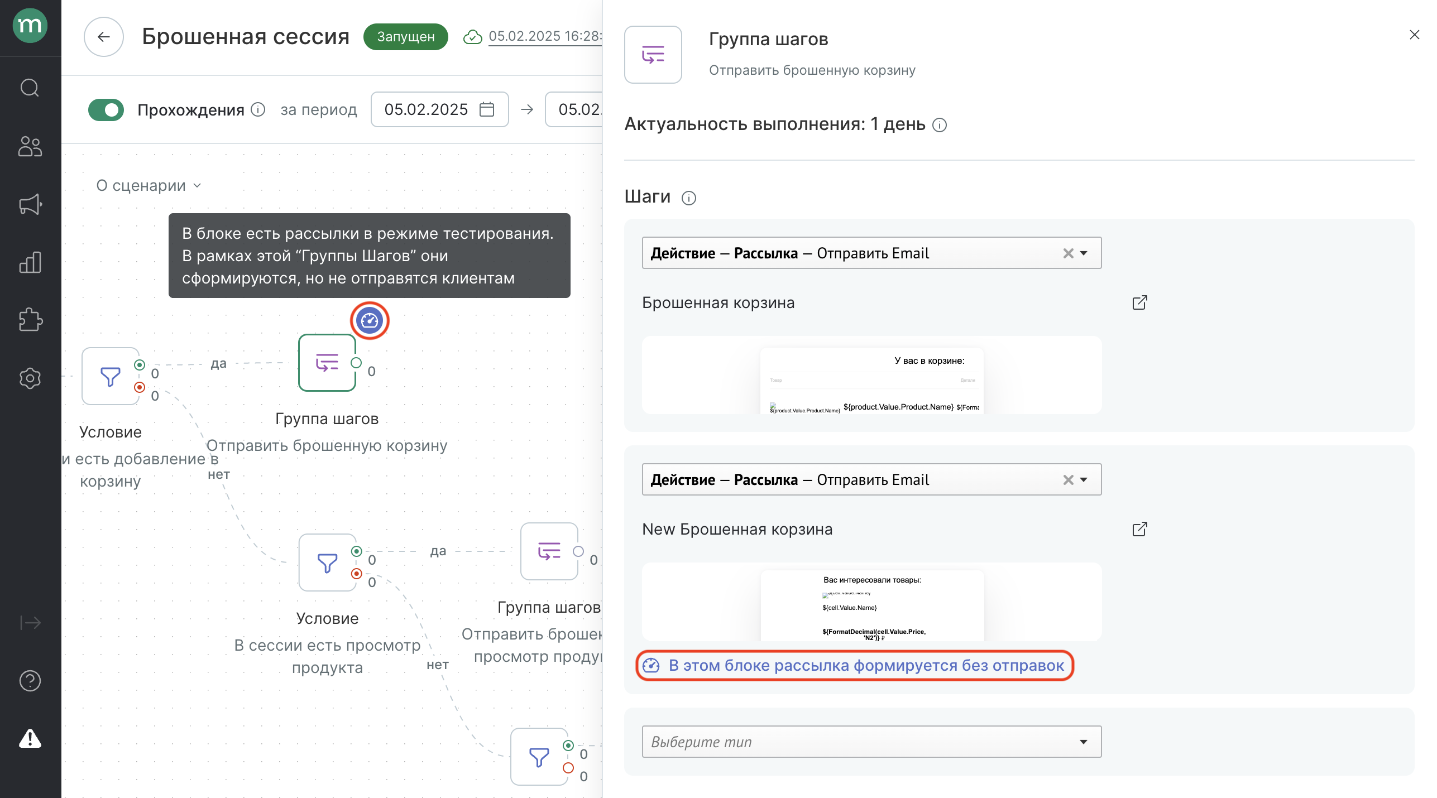Clear the second step's action selection

pos(1068,480)
